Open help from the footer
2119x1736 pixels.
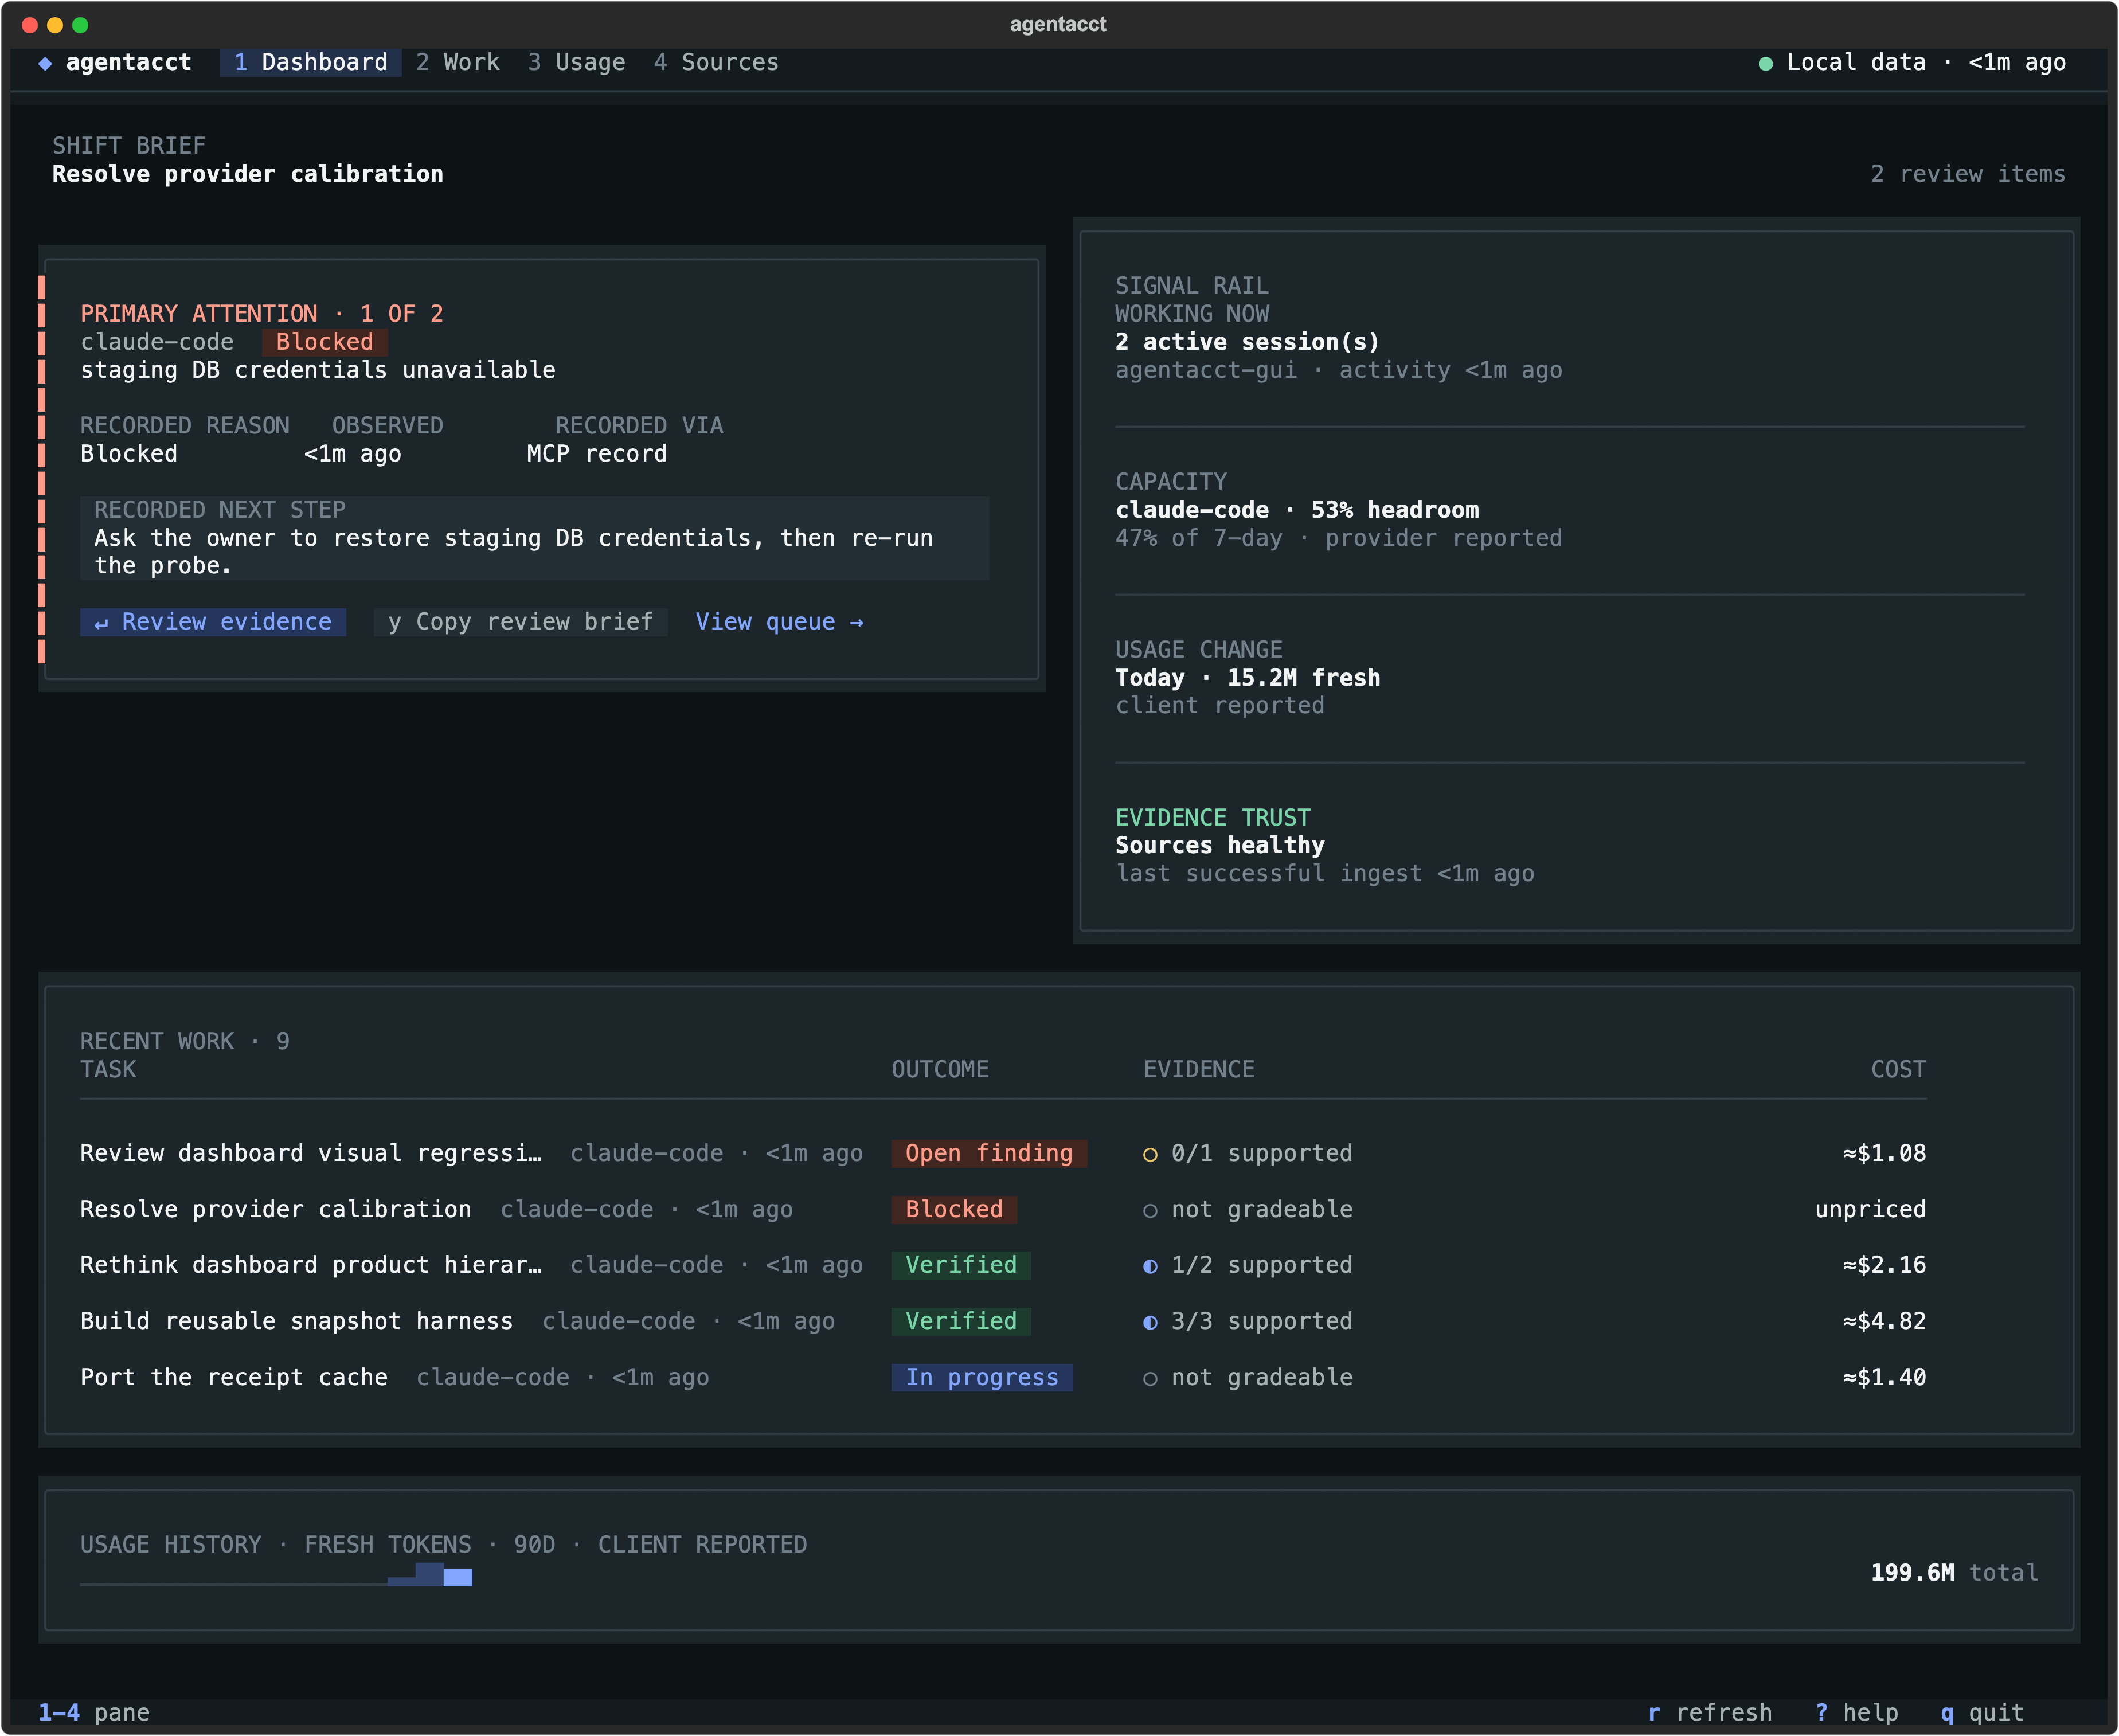(x=1856, y=1712)
